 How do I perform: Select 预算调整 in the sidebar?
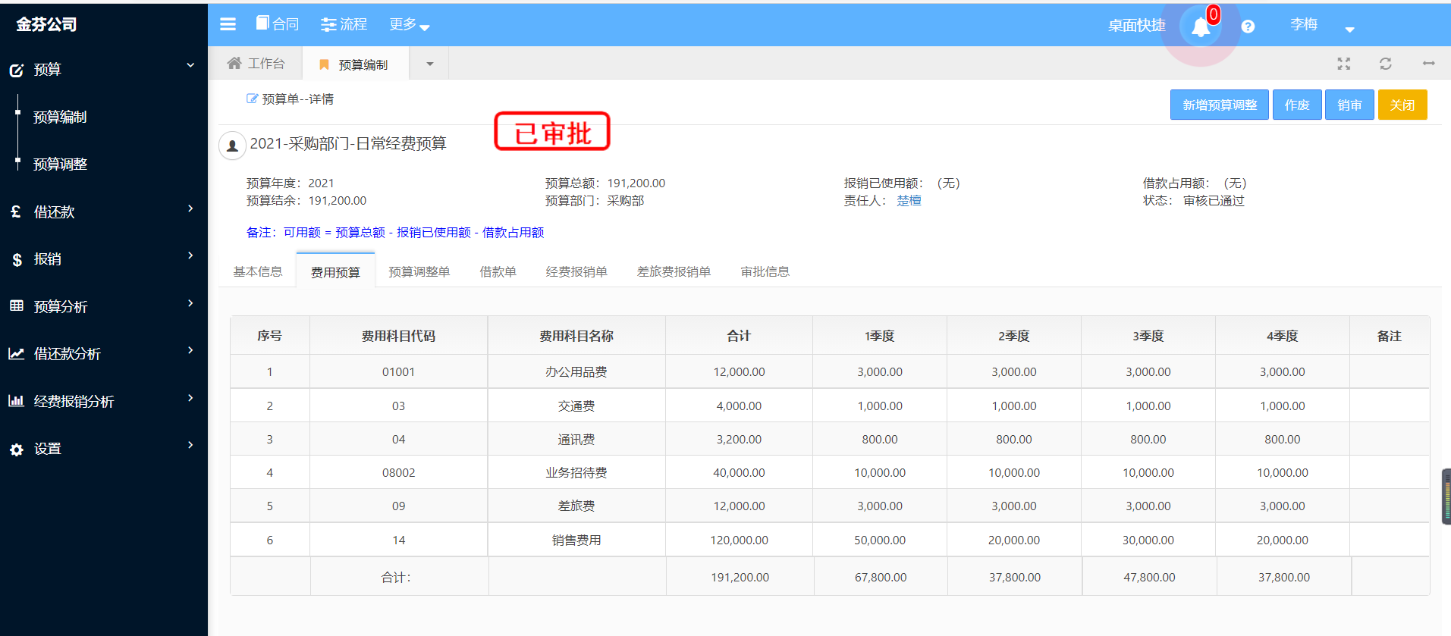pos(60,164)
